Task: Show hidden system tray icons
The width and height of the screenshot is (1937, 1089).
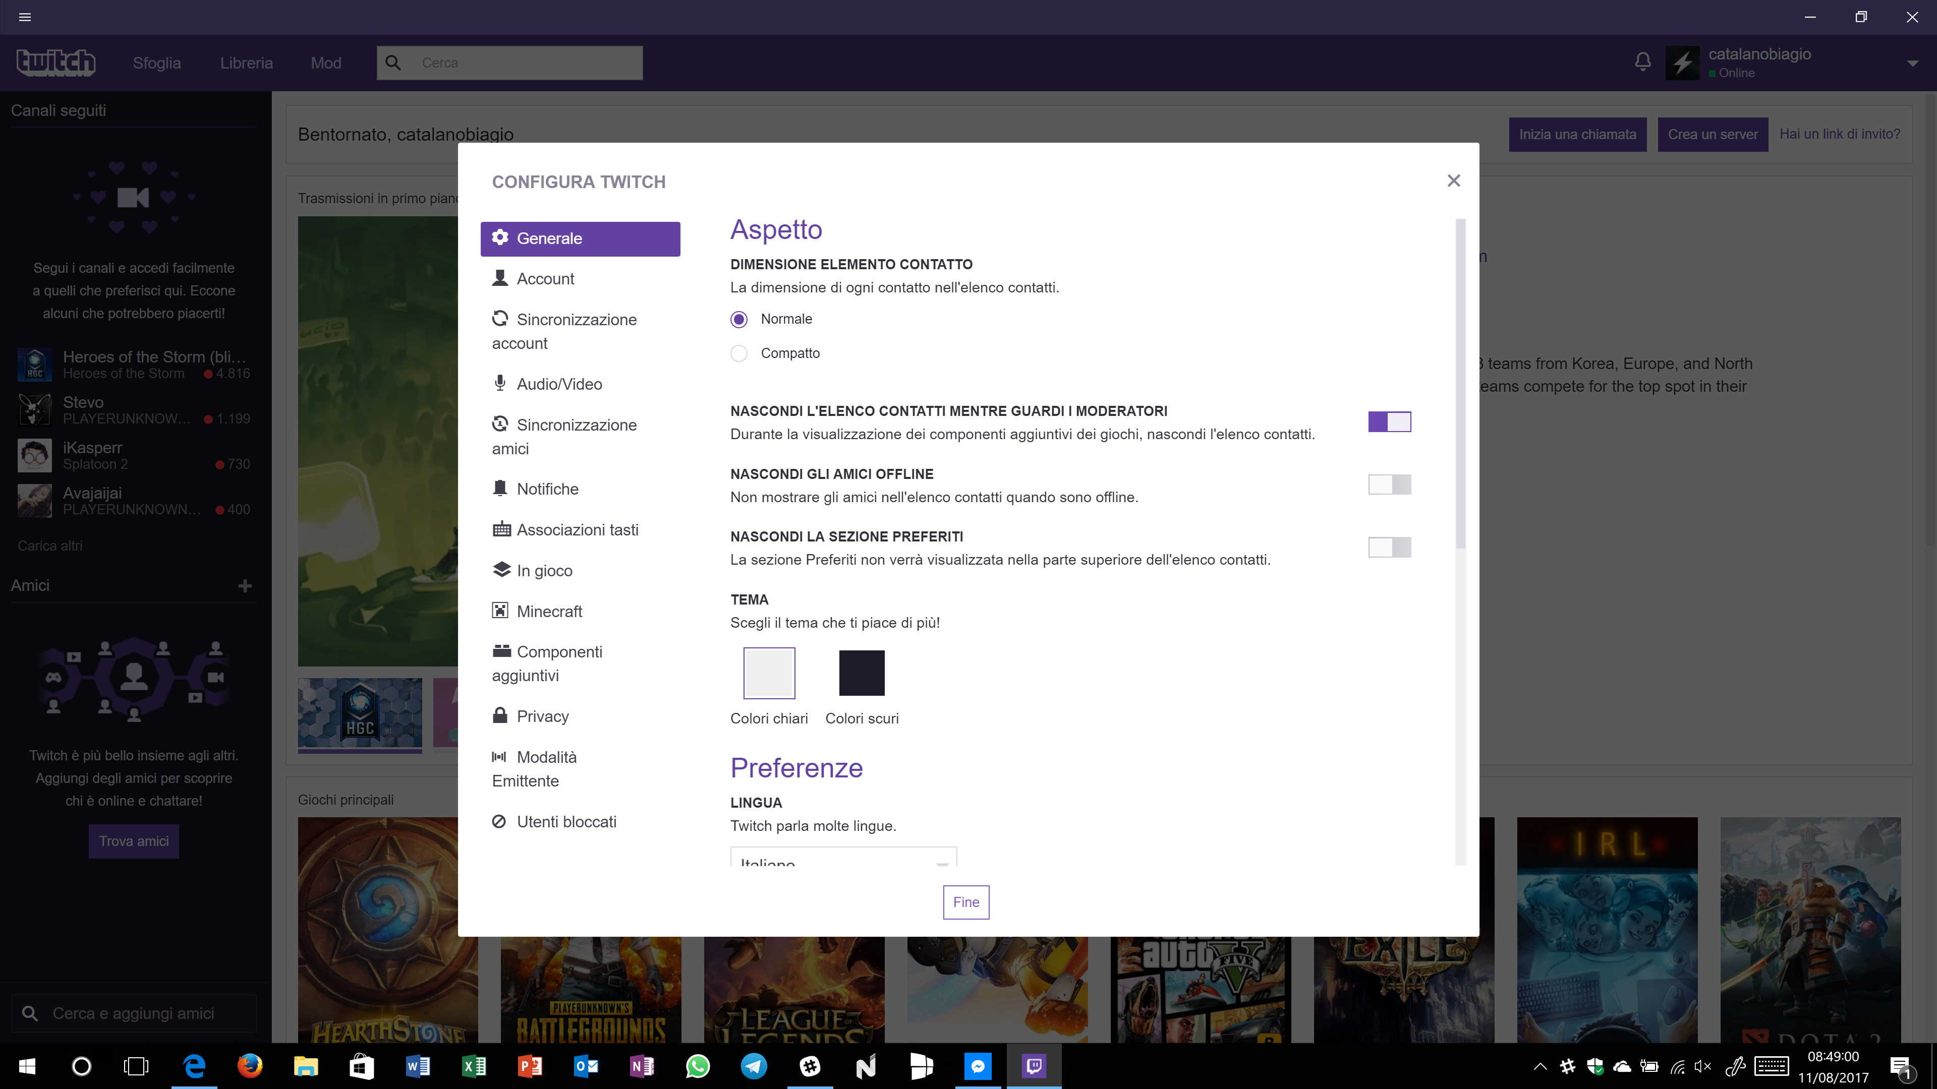Action: [1540, 1066]
